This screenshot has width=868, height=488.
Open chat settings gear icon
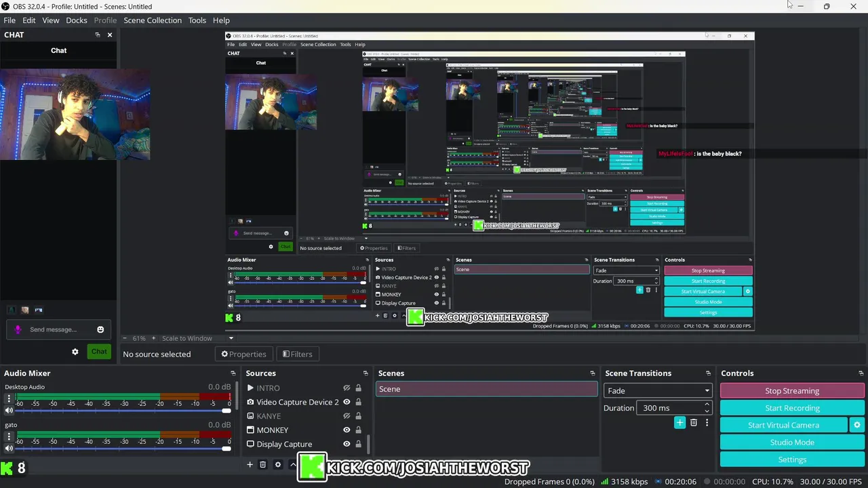pyautogui.click(x=75, y=351)
